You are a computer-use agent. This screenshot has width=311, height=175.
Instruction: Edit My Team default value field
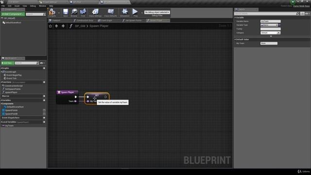(x=269, y=43)
